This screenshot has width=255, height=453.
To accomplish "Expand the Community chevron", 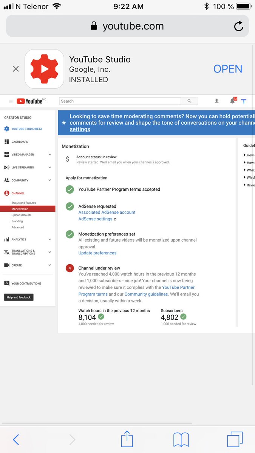I will coord(50,180).
